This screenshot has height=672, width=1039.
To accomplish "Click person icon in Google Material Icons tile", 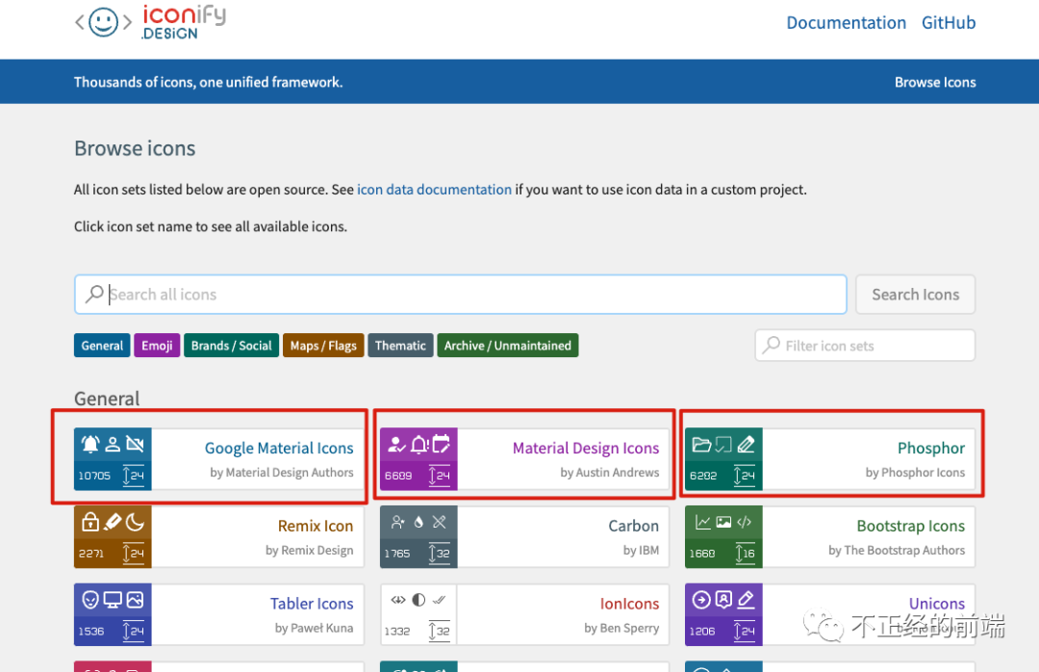I will click(x=113, y=444).
